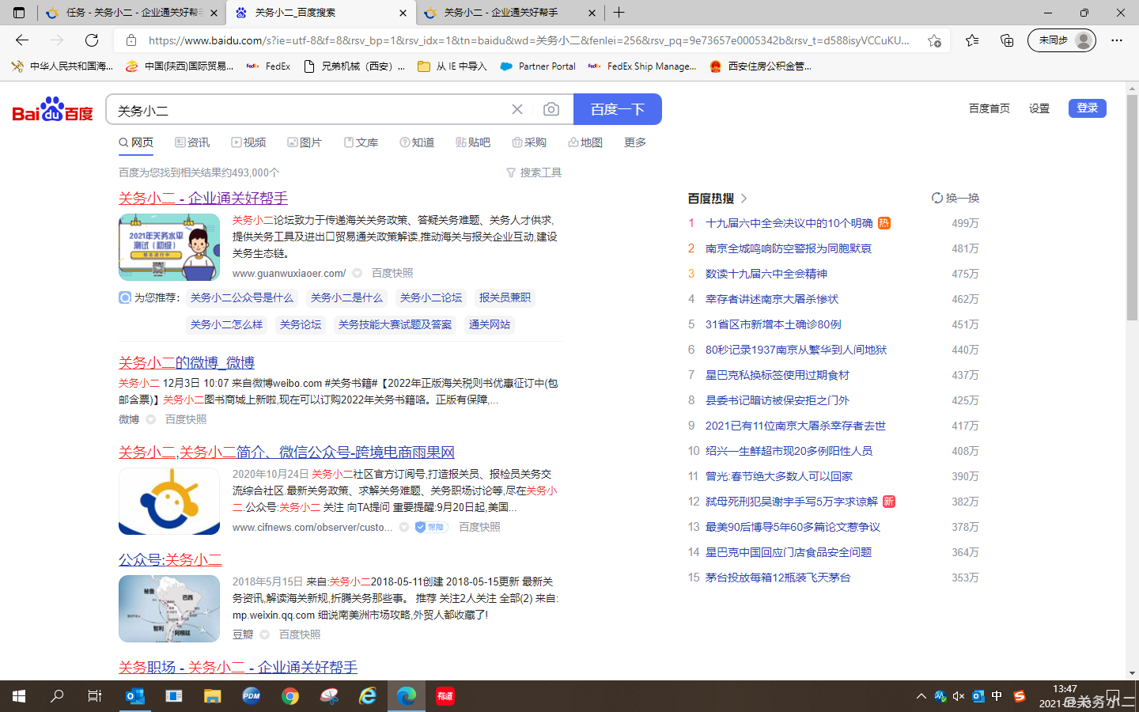Open the 从 IE 中导入 bookmarks folder
1139x712 pixels.
(x=452, y=66)
